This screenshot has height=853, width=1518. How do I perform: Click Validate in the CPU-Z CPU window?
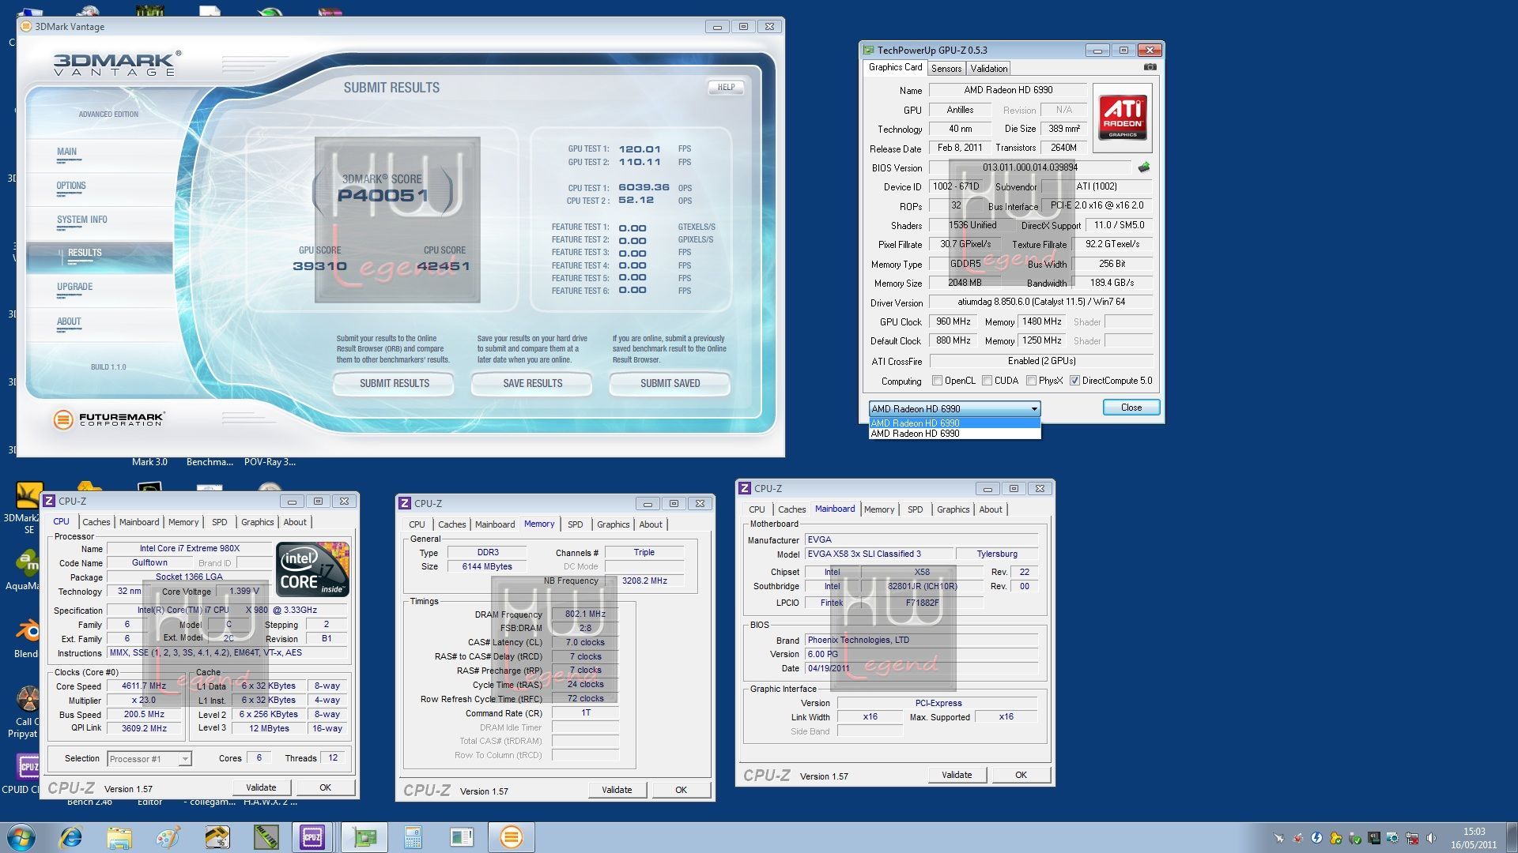click(x=261, y=787)
